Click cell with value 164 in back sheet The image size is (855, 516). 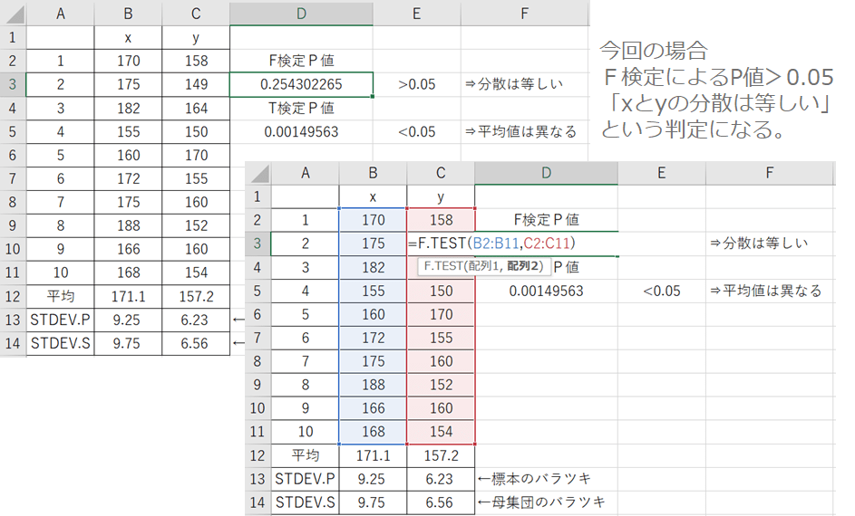[196, 109]
